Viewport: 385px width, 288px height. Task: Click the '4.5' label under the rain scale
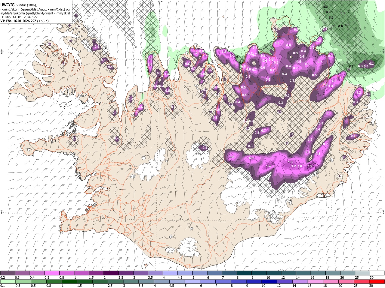tap(171, 286)
